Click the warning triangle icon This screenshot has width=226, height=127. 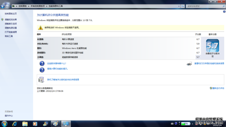[40, 28]
